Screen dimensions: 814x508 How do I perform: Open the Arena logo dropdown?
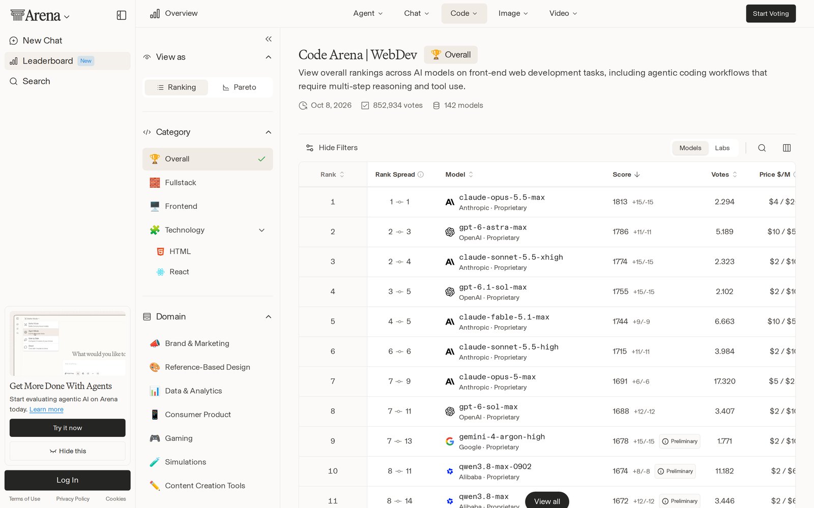click(x=40, y=16)
